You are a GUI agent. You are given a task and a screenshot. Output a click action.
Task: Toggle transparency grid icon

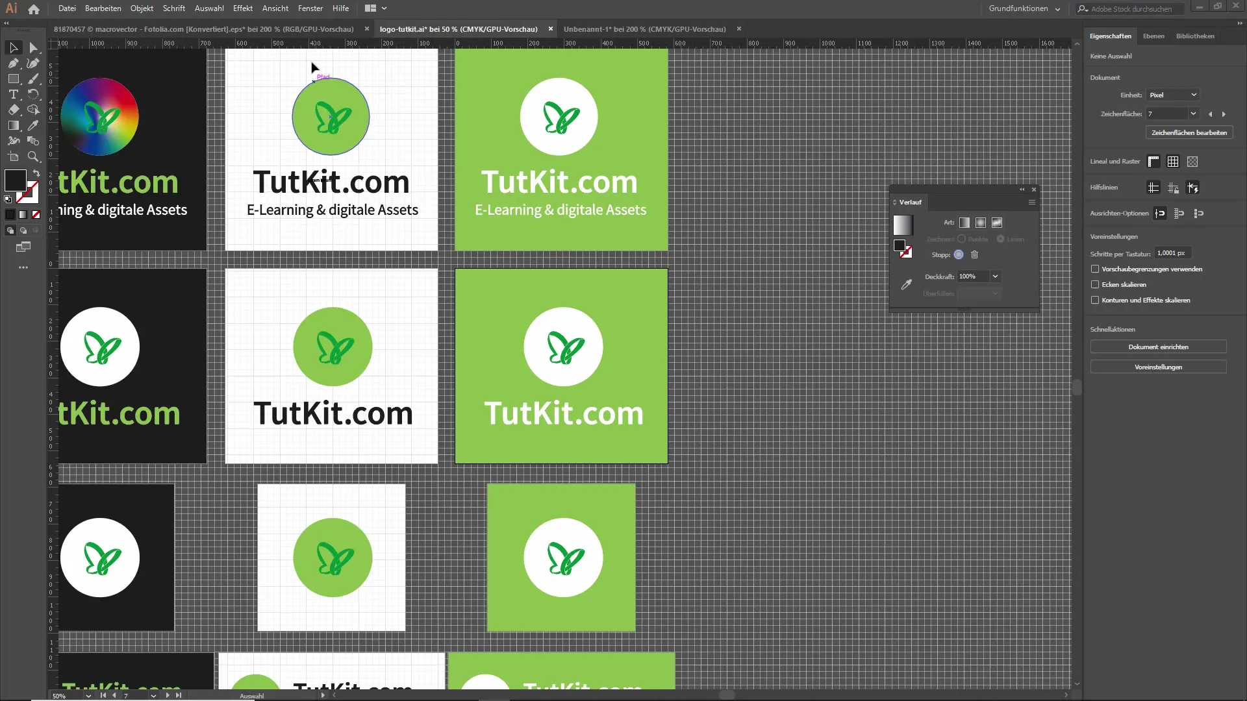click(1192, 162)
